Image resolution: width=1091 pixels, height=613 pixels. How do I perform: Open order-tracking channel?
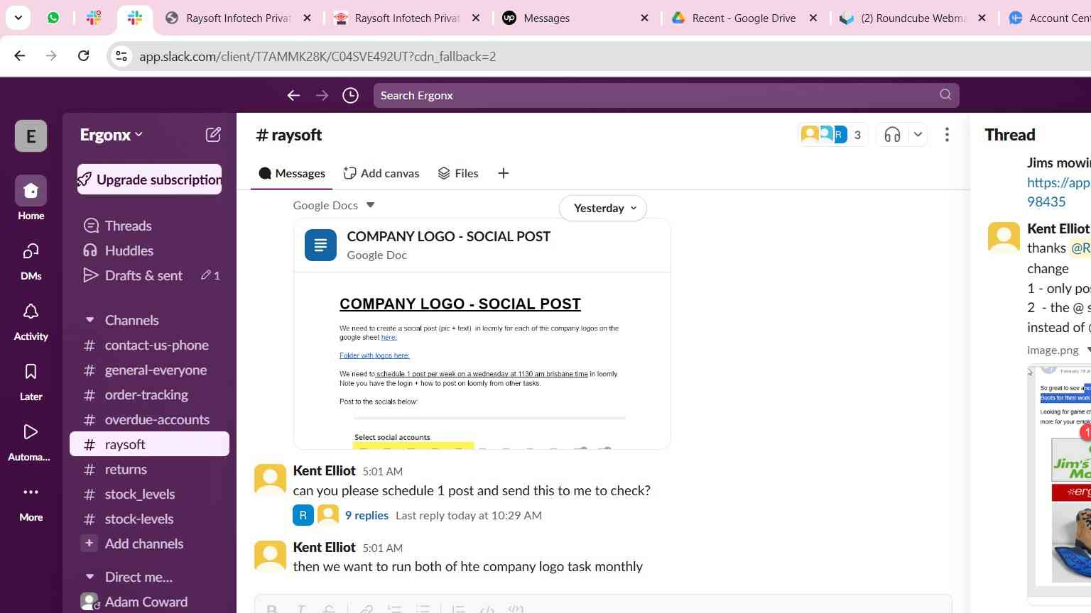(x=149, y=394)
